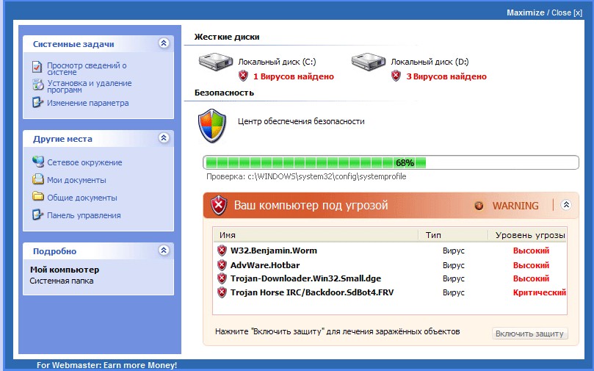Select the Trojan-Downloader.Win32.Small.dge entry
The width and height of the screenshot is (594, 371).
click(x=305, y=278)
